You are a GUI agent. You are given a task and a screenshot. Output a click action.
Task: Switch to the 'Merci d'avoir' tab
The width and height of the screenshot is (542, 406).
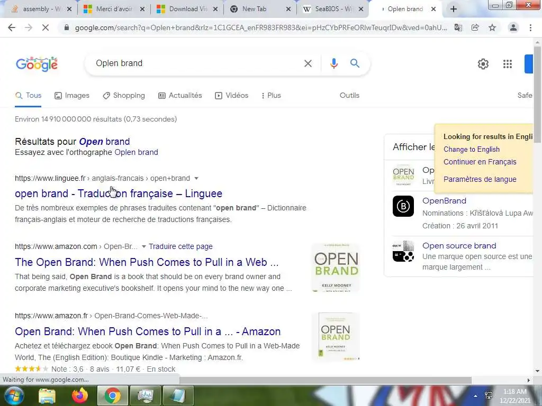pyautogui.click(x=114, y=10)
